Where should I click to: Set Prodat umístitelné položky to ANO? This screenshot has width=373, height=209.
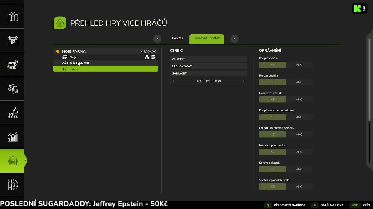pos(299,134)
